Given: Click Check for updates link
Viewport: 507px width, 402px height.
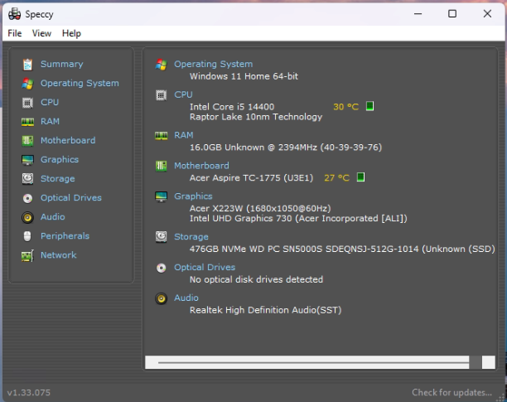Looking at the screenshot, I should (451, 393).
